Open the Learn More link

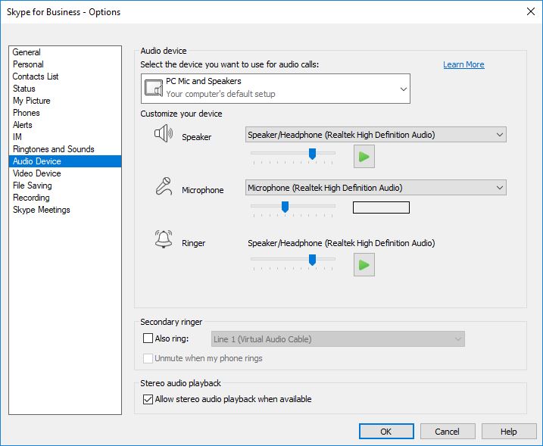pyautogui.click(x=463, y=65)
